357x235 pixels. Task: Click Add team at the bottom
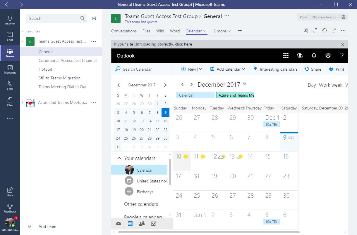42,227
